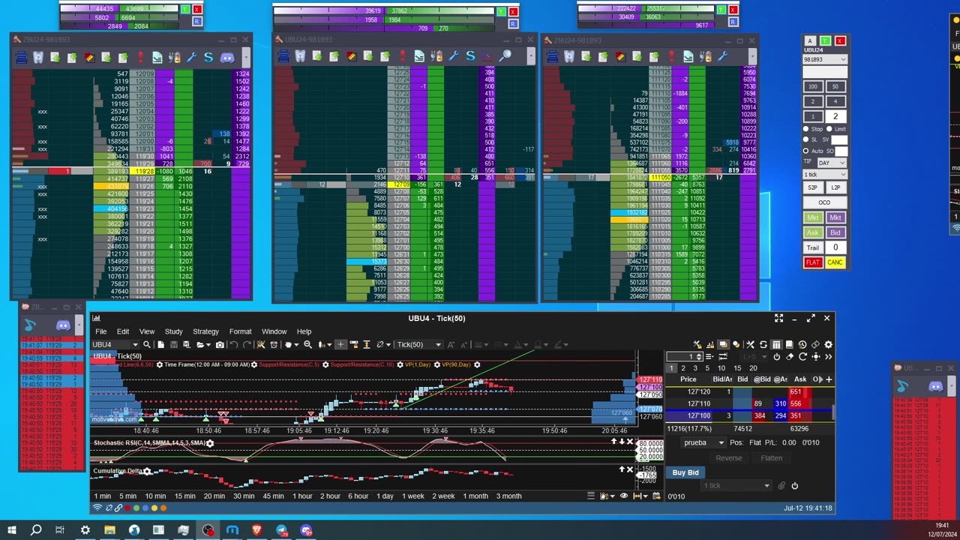Click the magnifier icon in UBU24 DOM toolbar
Viewport: 960px width, 540px height.
[x=505, y=56]
